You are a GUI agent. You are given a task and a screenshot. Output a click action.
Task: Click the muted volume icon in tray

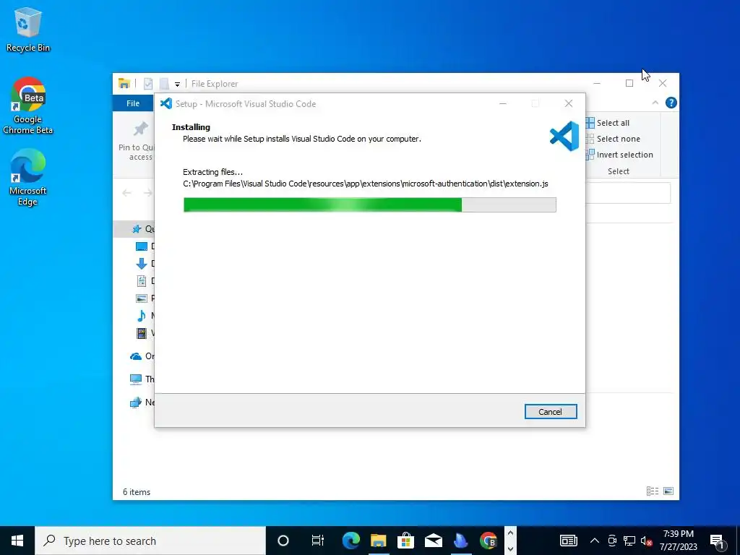coord(647,541)
